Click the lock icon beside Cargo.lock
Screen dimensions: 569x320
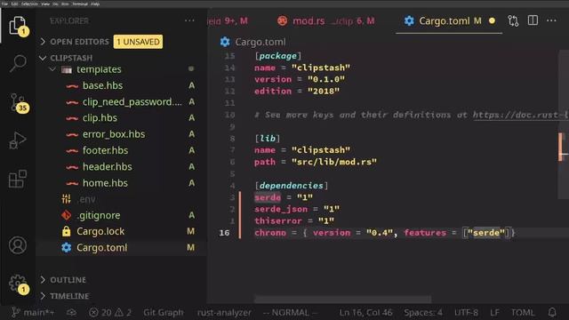point(66,231)
